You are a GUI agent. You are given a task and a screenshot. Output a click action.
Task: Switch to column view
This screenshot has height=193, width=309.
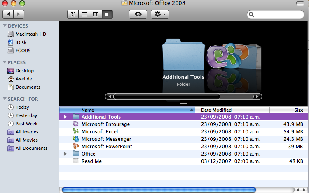click(96, 14)
